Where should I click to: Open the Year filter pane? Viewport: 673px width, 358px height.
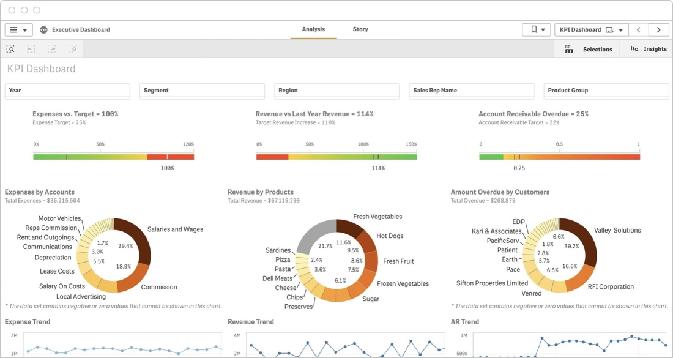[x=67, y=91]
